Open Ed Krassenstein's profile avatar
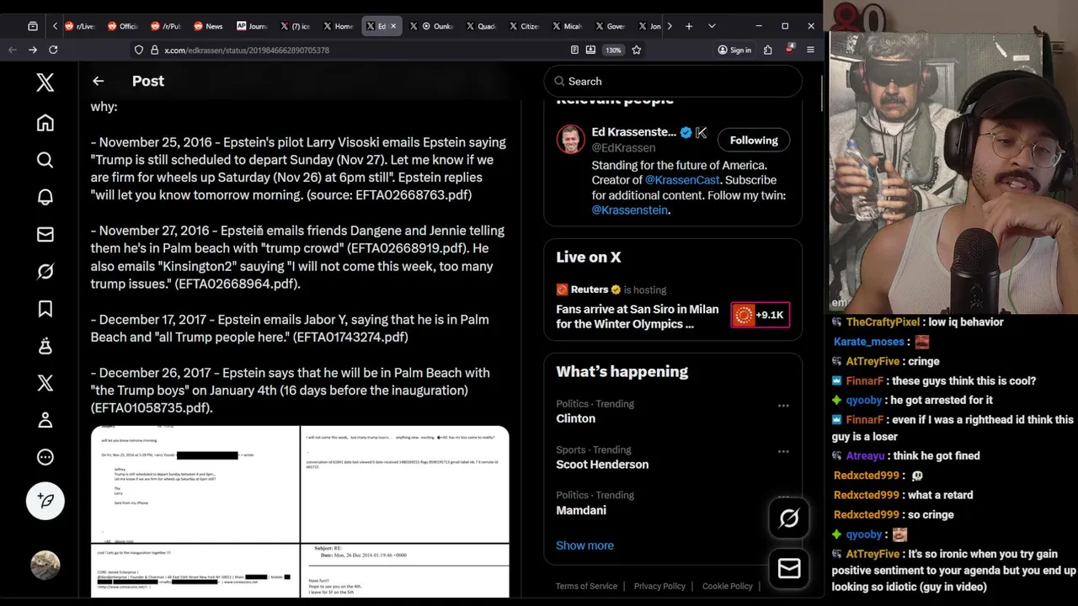Viewport: 1078px width, 606px height. 570,140
